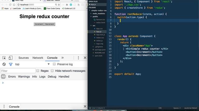Image resolution: width=199 pixels, height=111 pixels.
Task: Open .gitignore in sidebar
Action: [x=99, y=47]
